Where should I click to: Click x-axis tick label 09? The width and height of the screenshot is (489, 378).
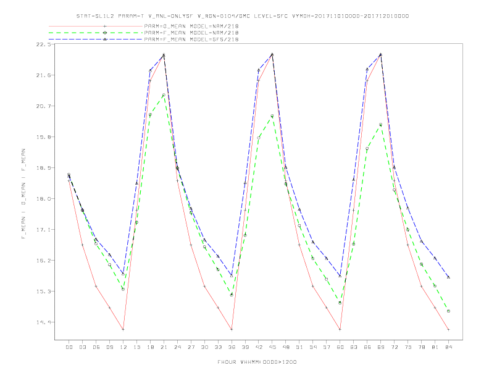pos(110,347)
